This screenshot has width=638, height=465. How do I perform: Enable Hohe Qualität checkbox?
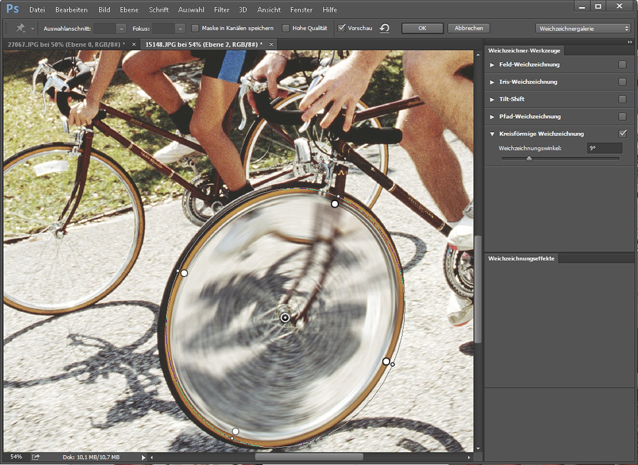[x=286, y=28]
